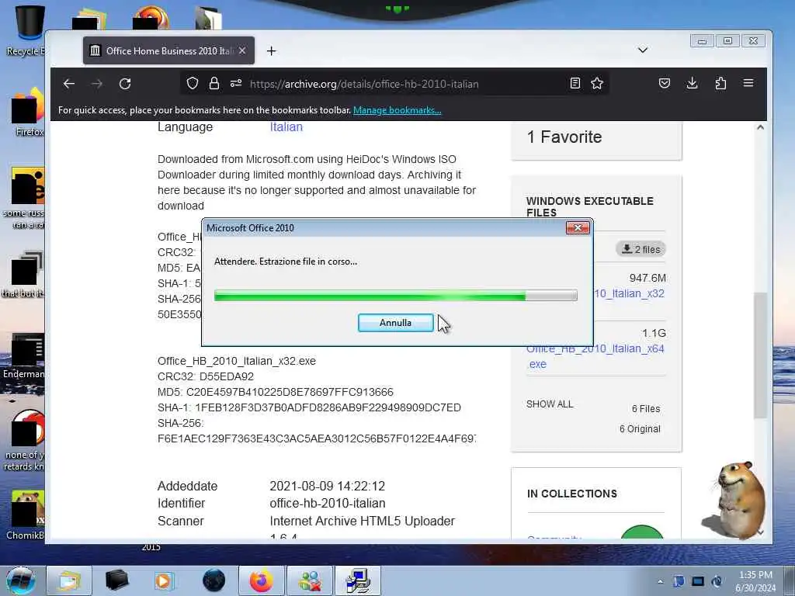Screen dimensions: 795x596
Task: Bookmark this page with star icon
Action: point(597,84)
